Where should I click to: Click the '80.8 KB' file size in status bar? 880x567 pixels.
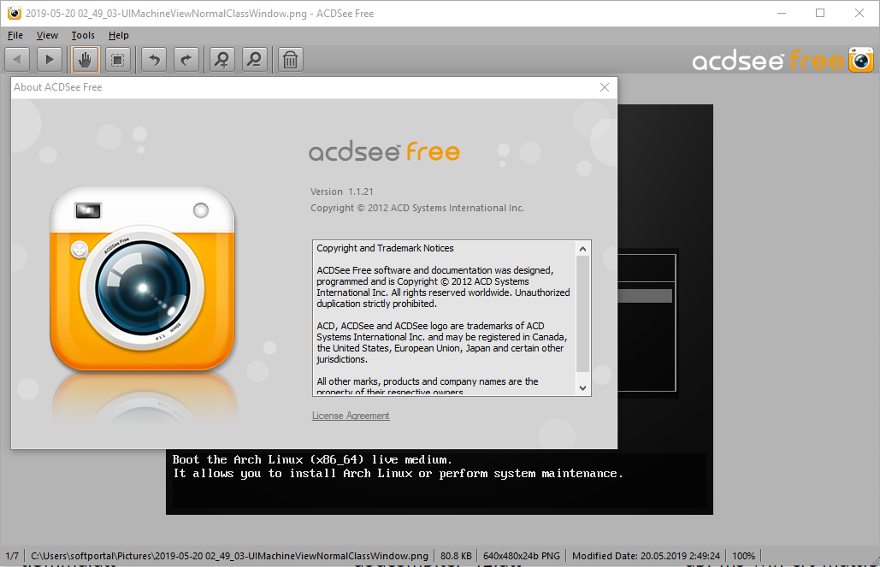[x=456, y=556]
